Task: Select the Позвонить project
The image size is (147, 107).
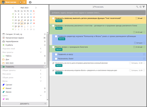Action: tap(24, 67)
